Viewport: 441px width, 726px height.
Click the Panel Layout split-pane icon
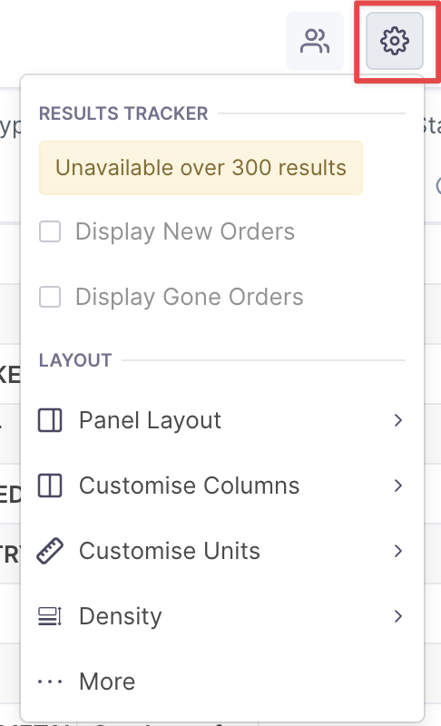50,420
